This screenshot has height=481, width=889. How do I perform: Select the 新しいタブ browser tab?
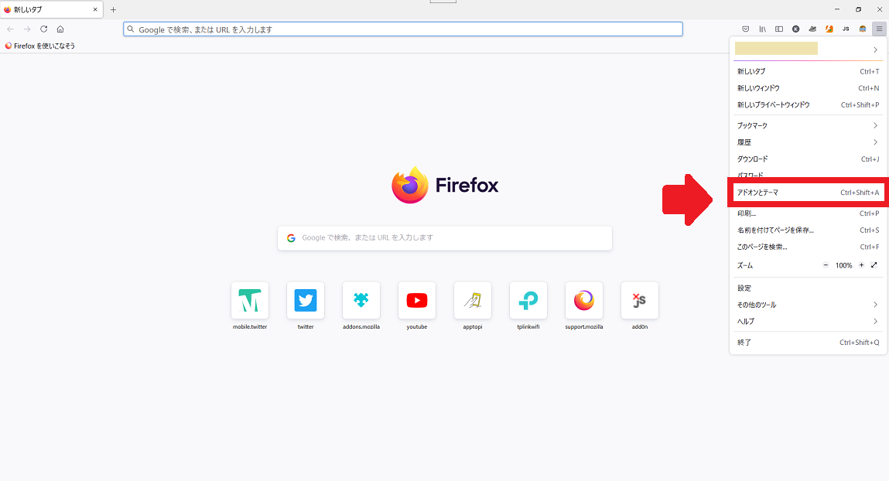click(51, 9)
